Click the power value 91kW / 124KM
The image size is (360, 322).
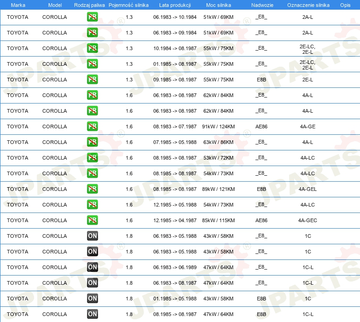(218, 126)
